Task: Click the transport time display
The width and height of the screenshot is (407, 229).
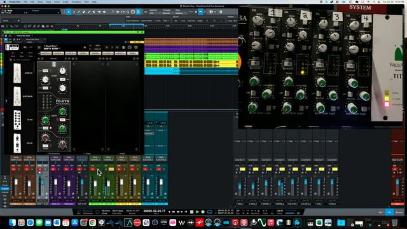Action: coord(155,211)
